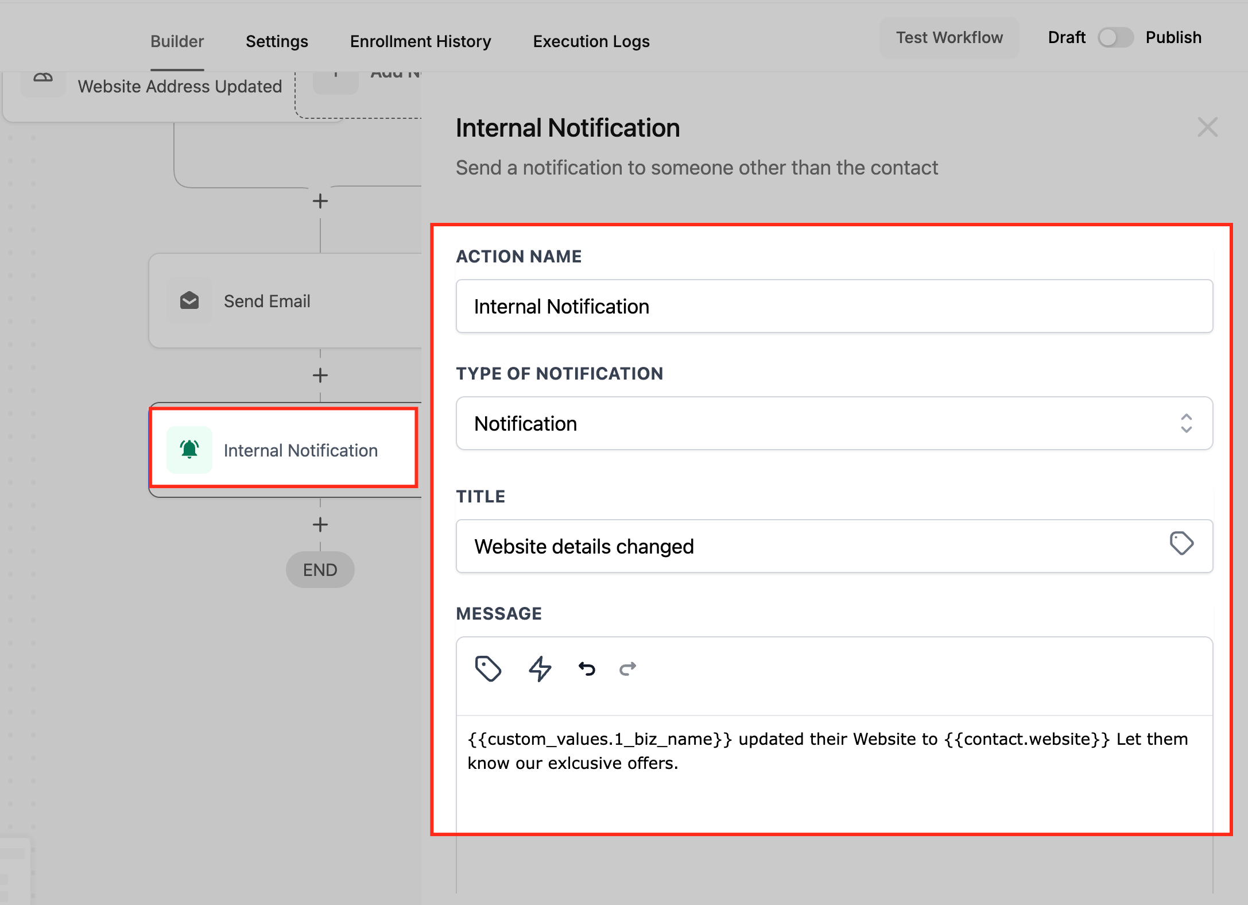Click the Test Workflow button
This screenshot has width=1248, height=905.
click(949, 38)
